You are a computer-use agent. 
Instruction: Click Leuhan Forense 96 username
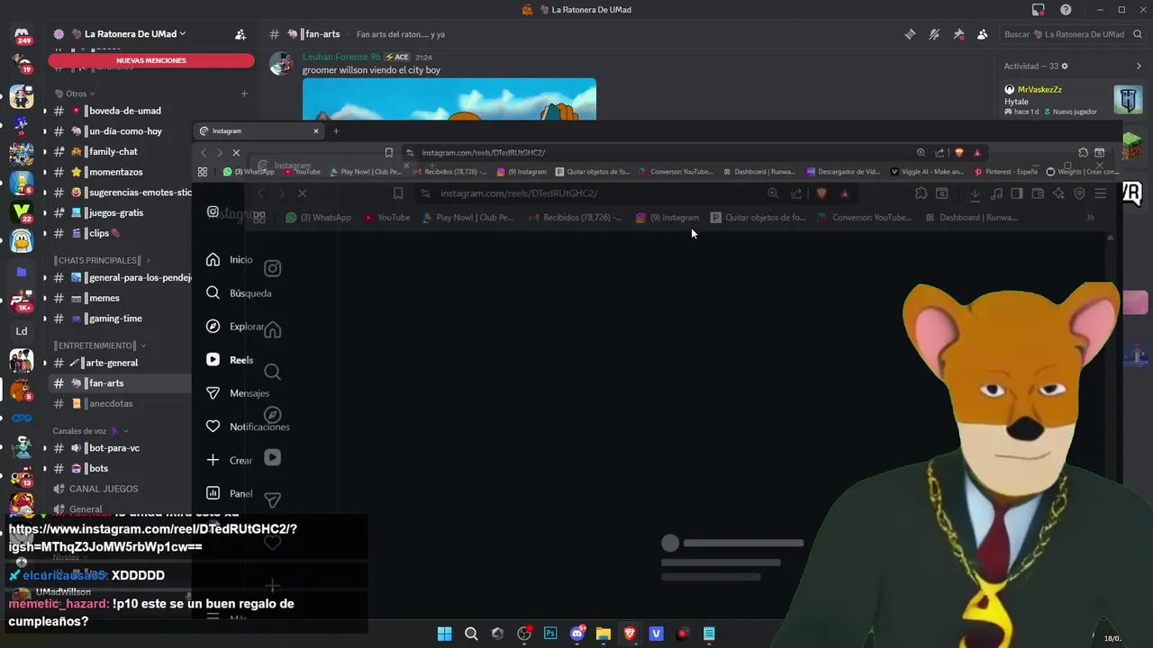341,57
